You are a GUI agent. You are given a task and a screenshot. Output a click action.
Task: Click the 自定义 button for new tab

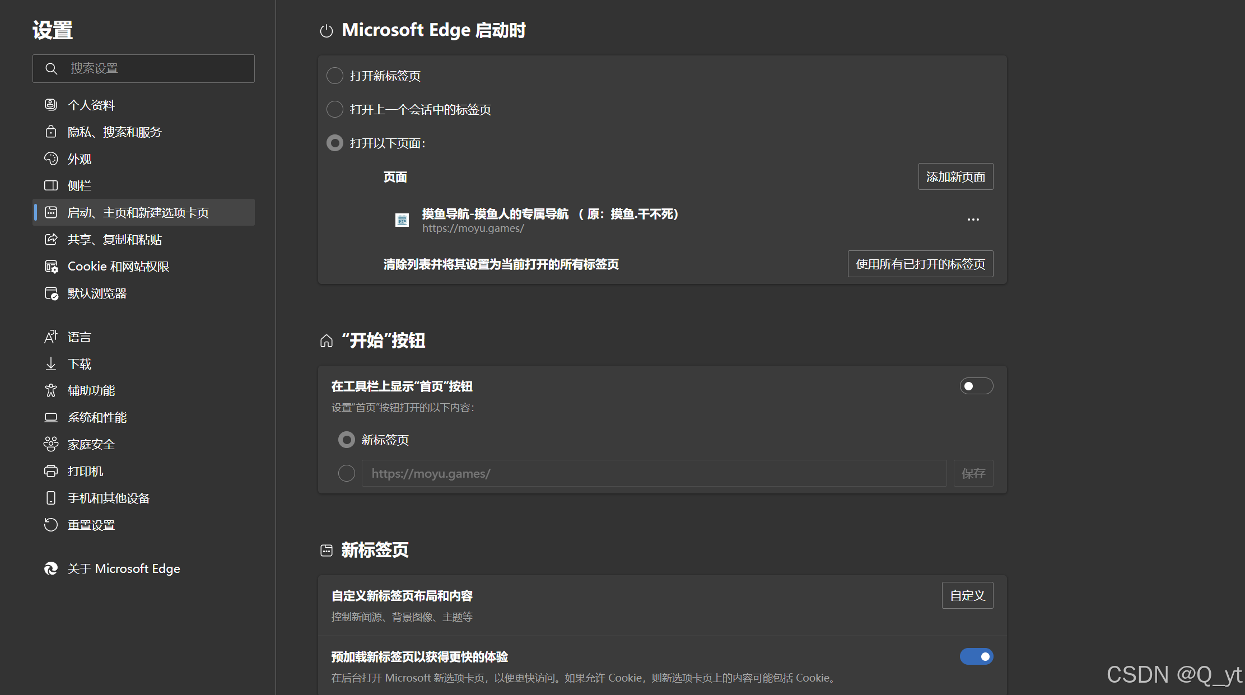pos(967,595)
